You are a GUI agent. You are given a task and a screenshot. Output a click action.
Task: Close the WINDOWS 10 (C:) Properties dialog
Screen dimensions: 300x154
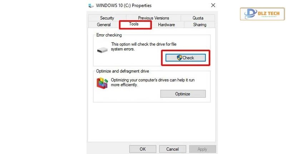coord(213,5)
